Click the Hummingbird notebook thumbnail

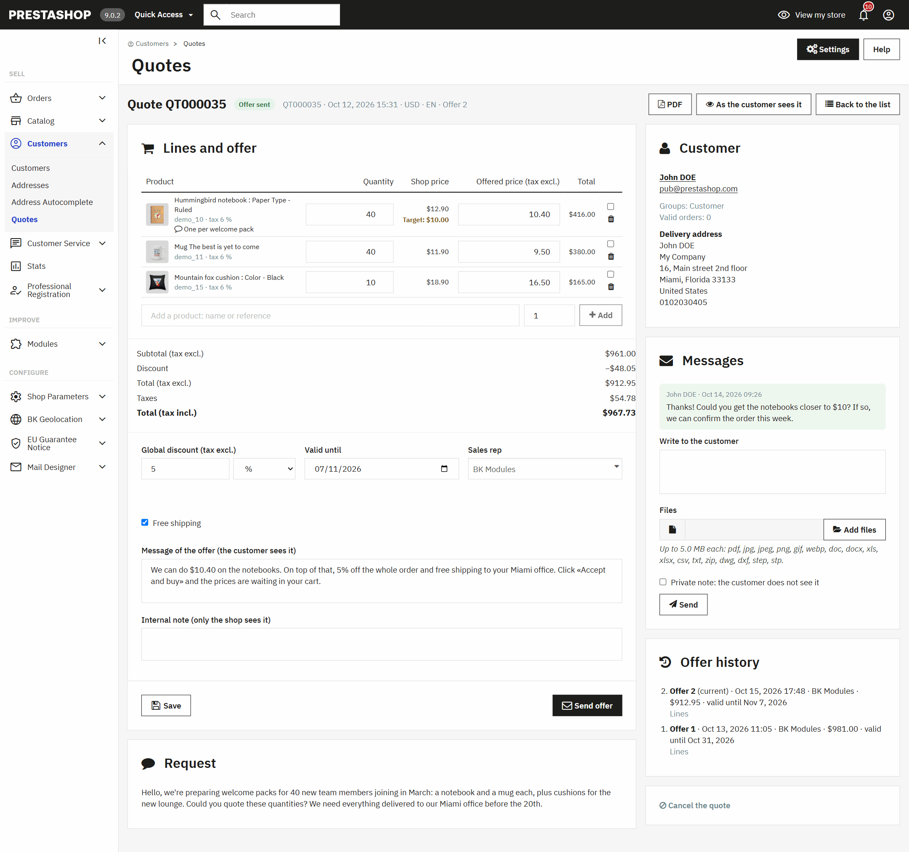click(x=157, y=215)
